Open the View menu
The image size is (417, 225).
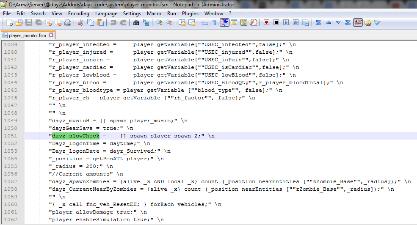click(57, 14)
